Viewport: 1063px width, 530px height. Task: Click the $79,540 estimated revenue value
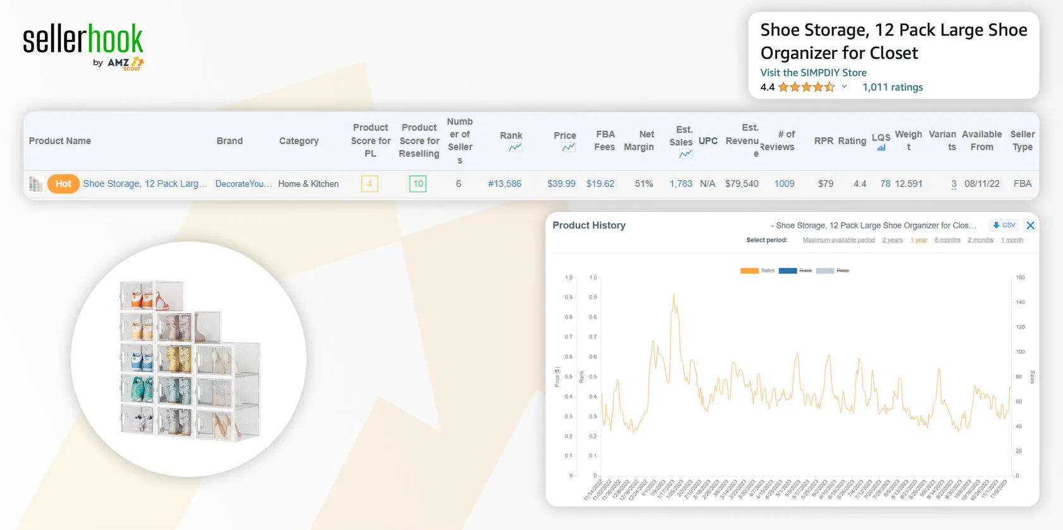click(x=742, y=184)
